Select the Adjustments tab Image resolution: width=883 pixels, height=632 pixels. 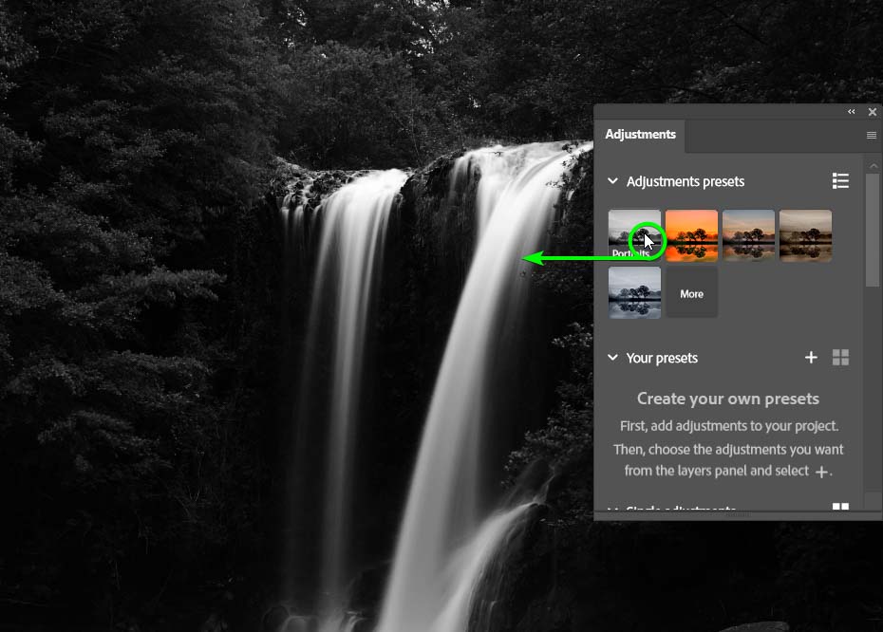tap(640, 135)
